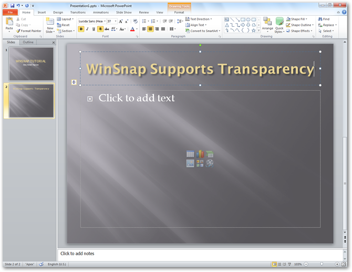Switch to Reading view in status bar

coord(284,264)
